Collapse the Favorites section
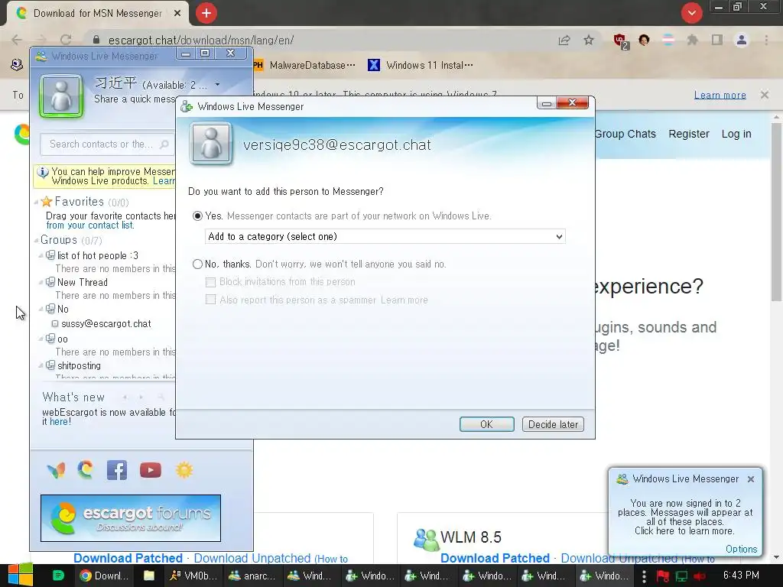The image size is (783, 587). pos(36,202)
